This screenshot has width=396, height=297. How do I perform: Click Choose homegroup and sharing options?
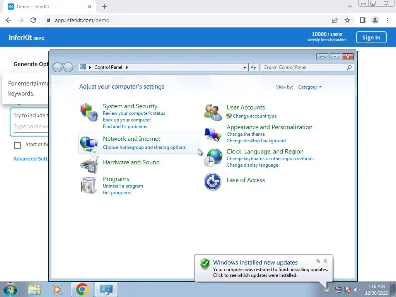point(144,147)
